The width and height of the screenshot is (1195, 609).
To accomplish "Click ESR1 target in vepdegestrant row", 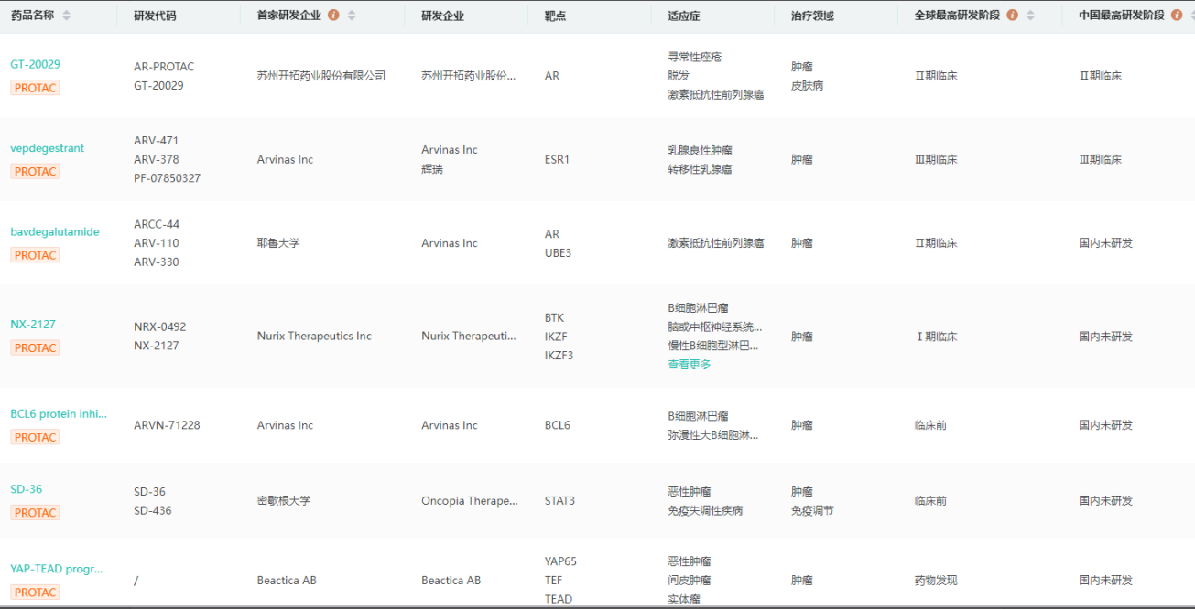I will pyautogui.click(x=557, y=160).
